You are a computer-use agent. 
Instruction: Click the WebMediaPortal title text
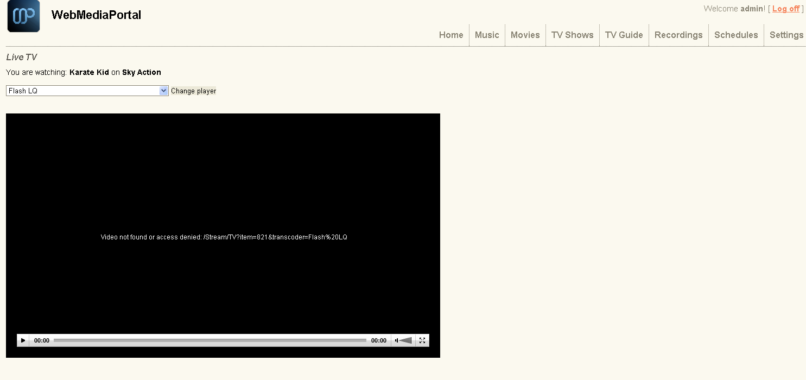coord(96,15)
